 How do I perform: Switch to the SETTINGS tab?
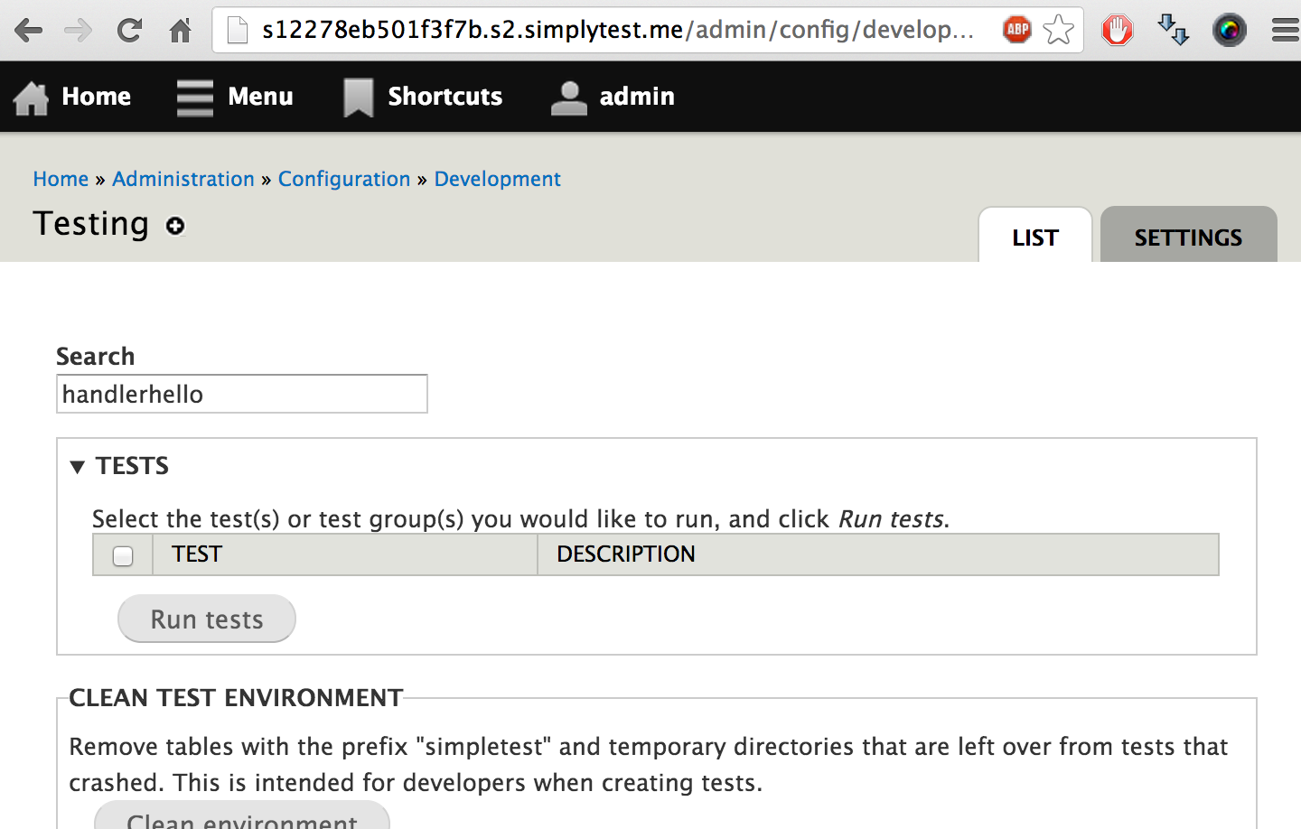1188,237
